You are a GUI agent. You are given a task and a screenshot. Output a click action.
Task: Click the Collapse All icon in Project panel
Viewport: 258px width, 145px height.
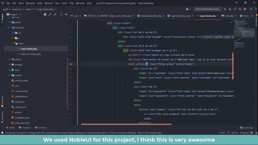(55, 14)
